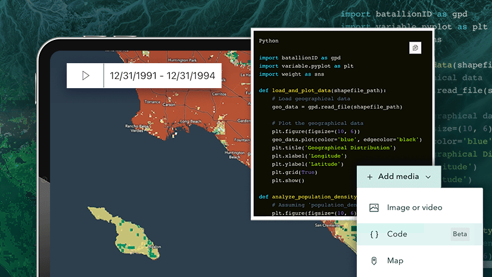Click the map pin icon
This screenshot has height=277, width=492.
[x=373, y=261]
